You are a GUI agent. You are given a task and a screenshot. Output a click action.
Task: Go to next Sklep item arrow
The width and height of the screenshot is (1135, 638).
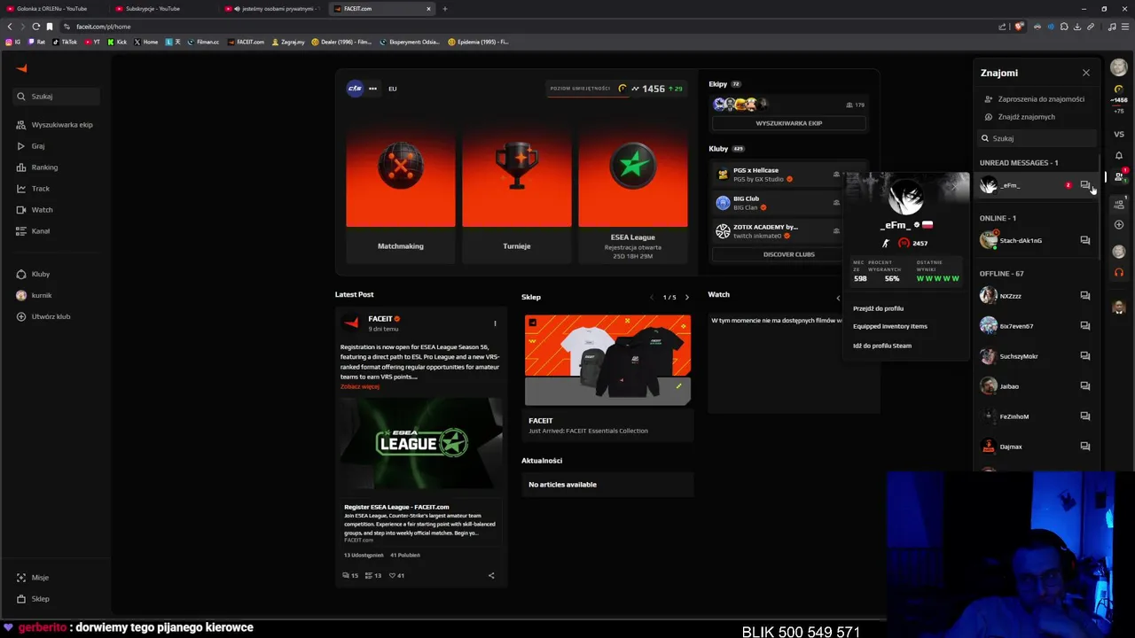point(686,298)
